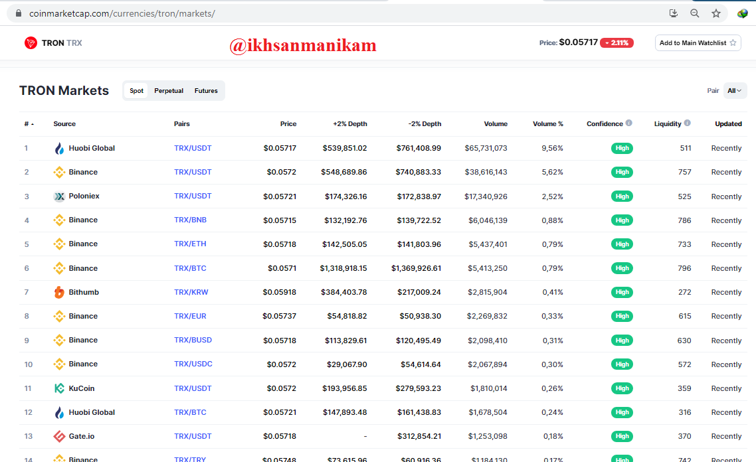Open the TRX/EUR pair link
The width and height of the screenshot is (756, 462).
(x=190, y=316)
